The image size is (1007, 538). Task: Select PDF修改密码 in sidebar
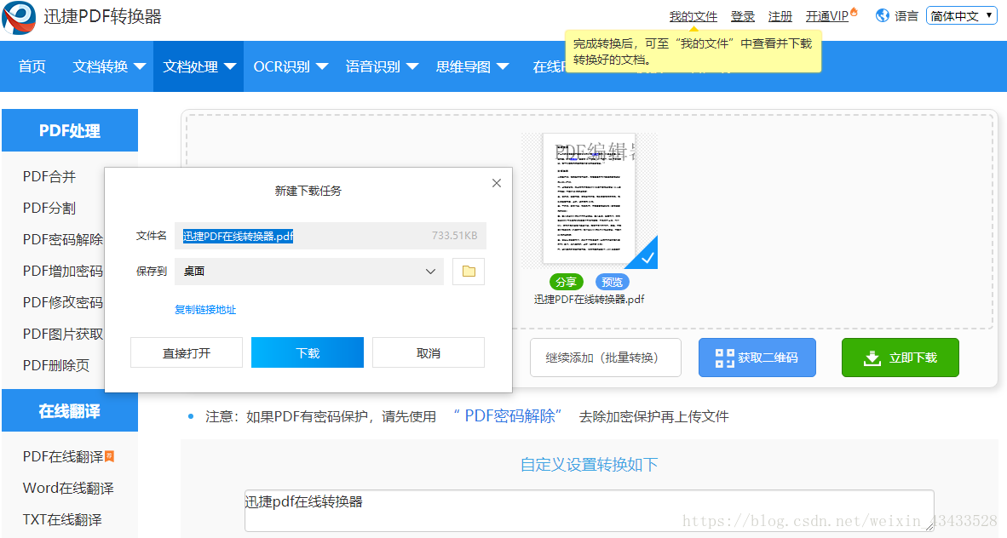tap(63, 302)
